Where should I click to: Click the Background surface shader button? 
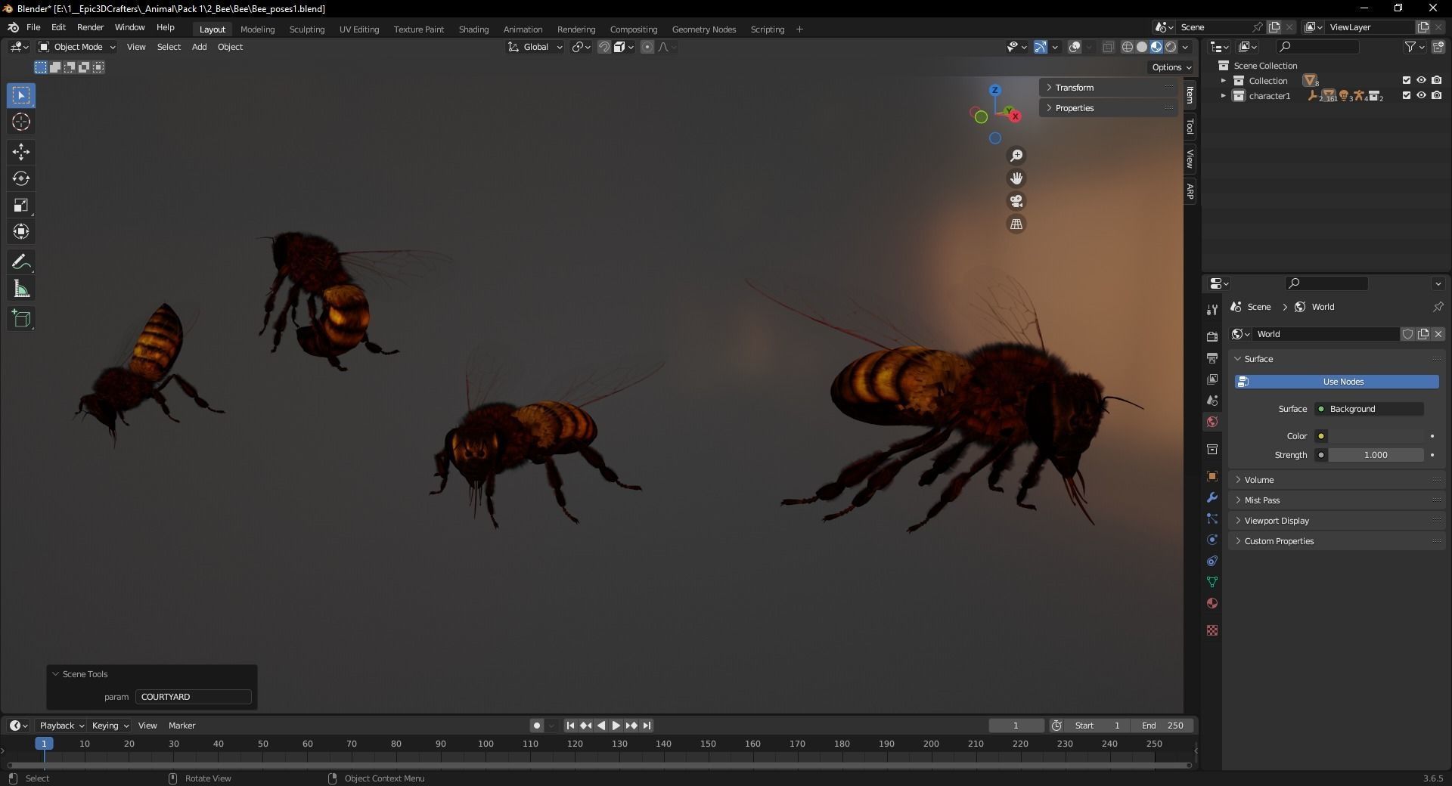[x=1369, y=409]
